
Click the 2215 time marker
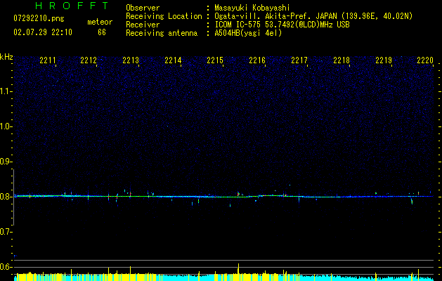215,60
